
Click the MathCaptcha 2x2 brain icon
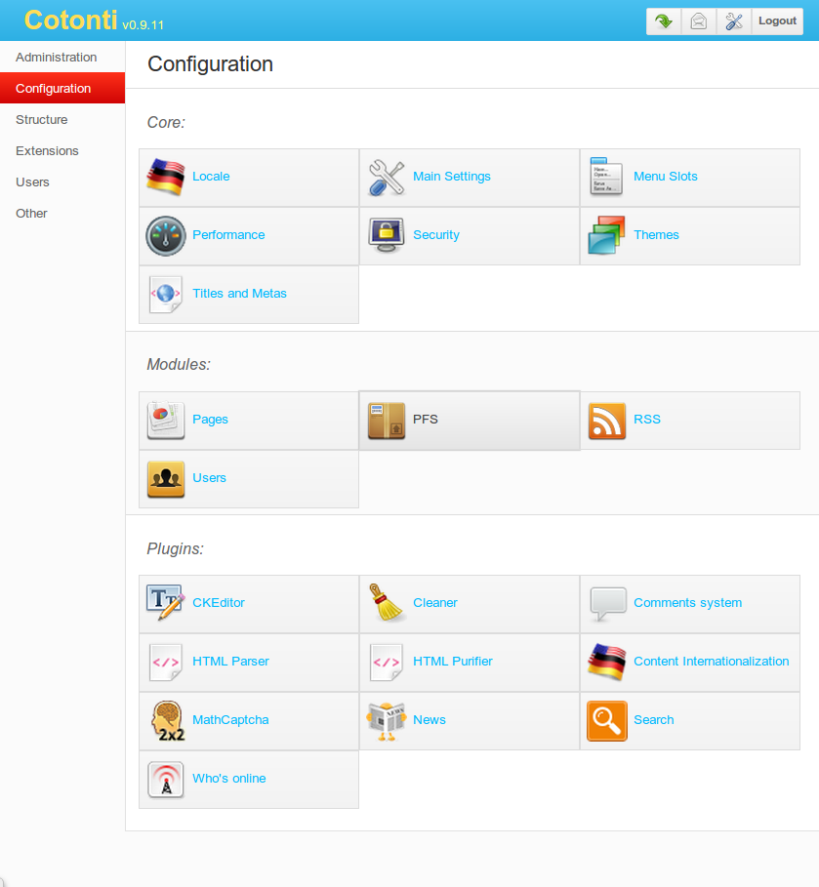168,721
